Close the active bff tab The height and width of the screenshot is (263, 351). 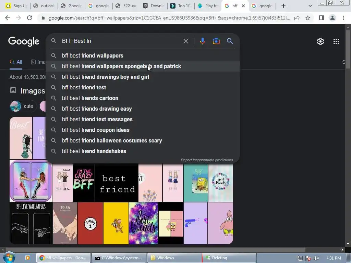(x=243, y=6)
